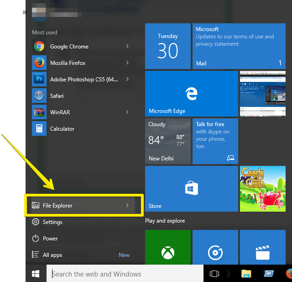
Task: Launch Mozilla Firefox from the list
Action: coord(83,63)
